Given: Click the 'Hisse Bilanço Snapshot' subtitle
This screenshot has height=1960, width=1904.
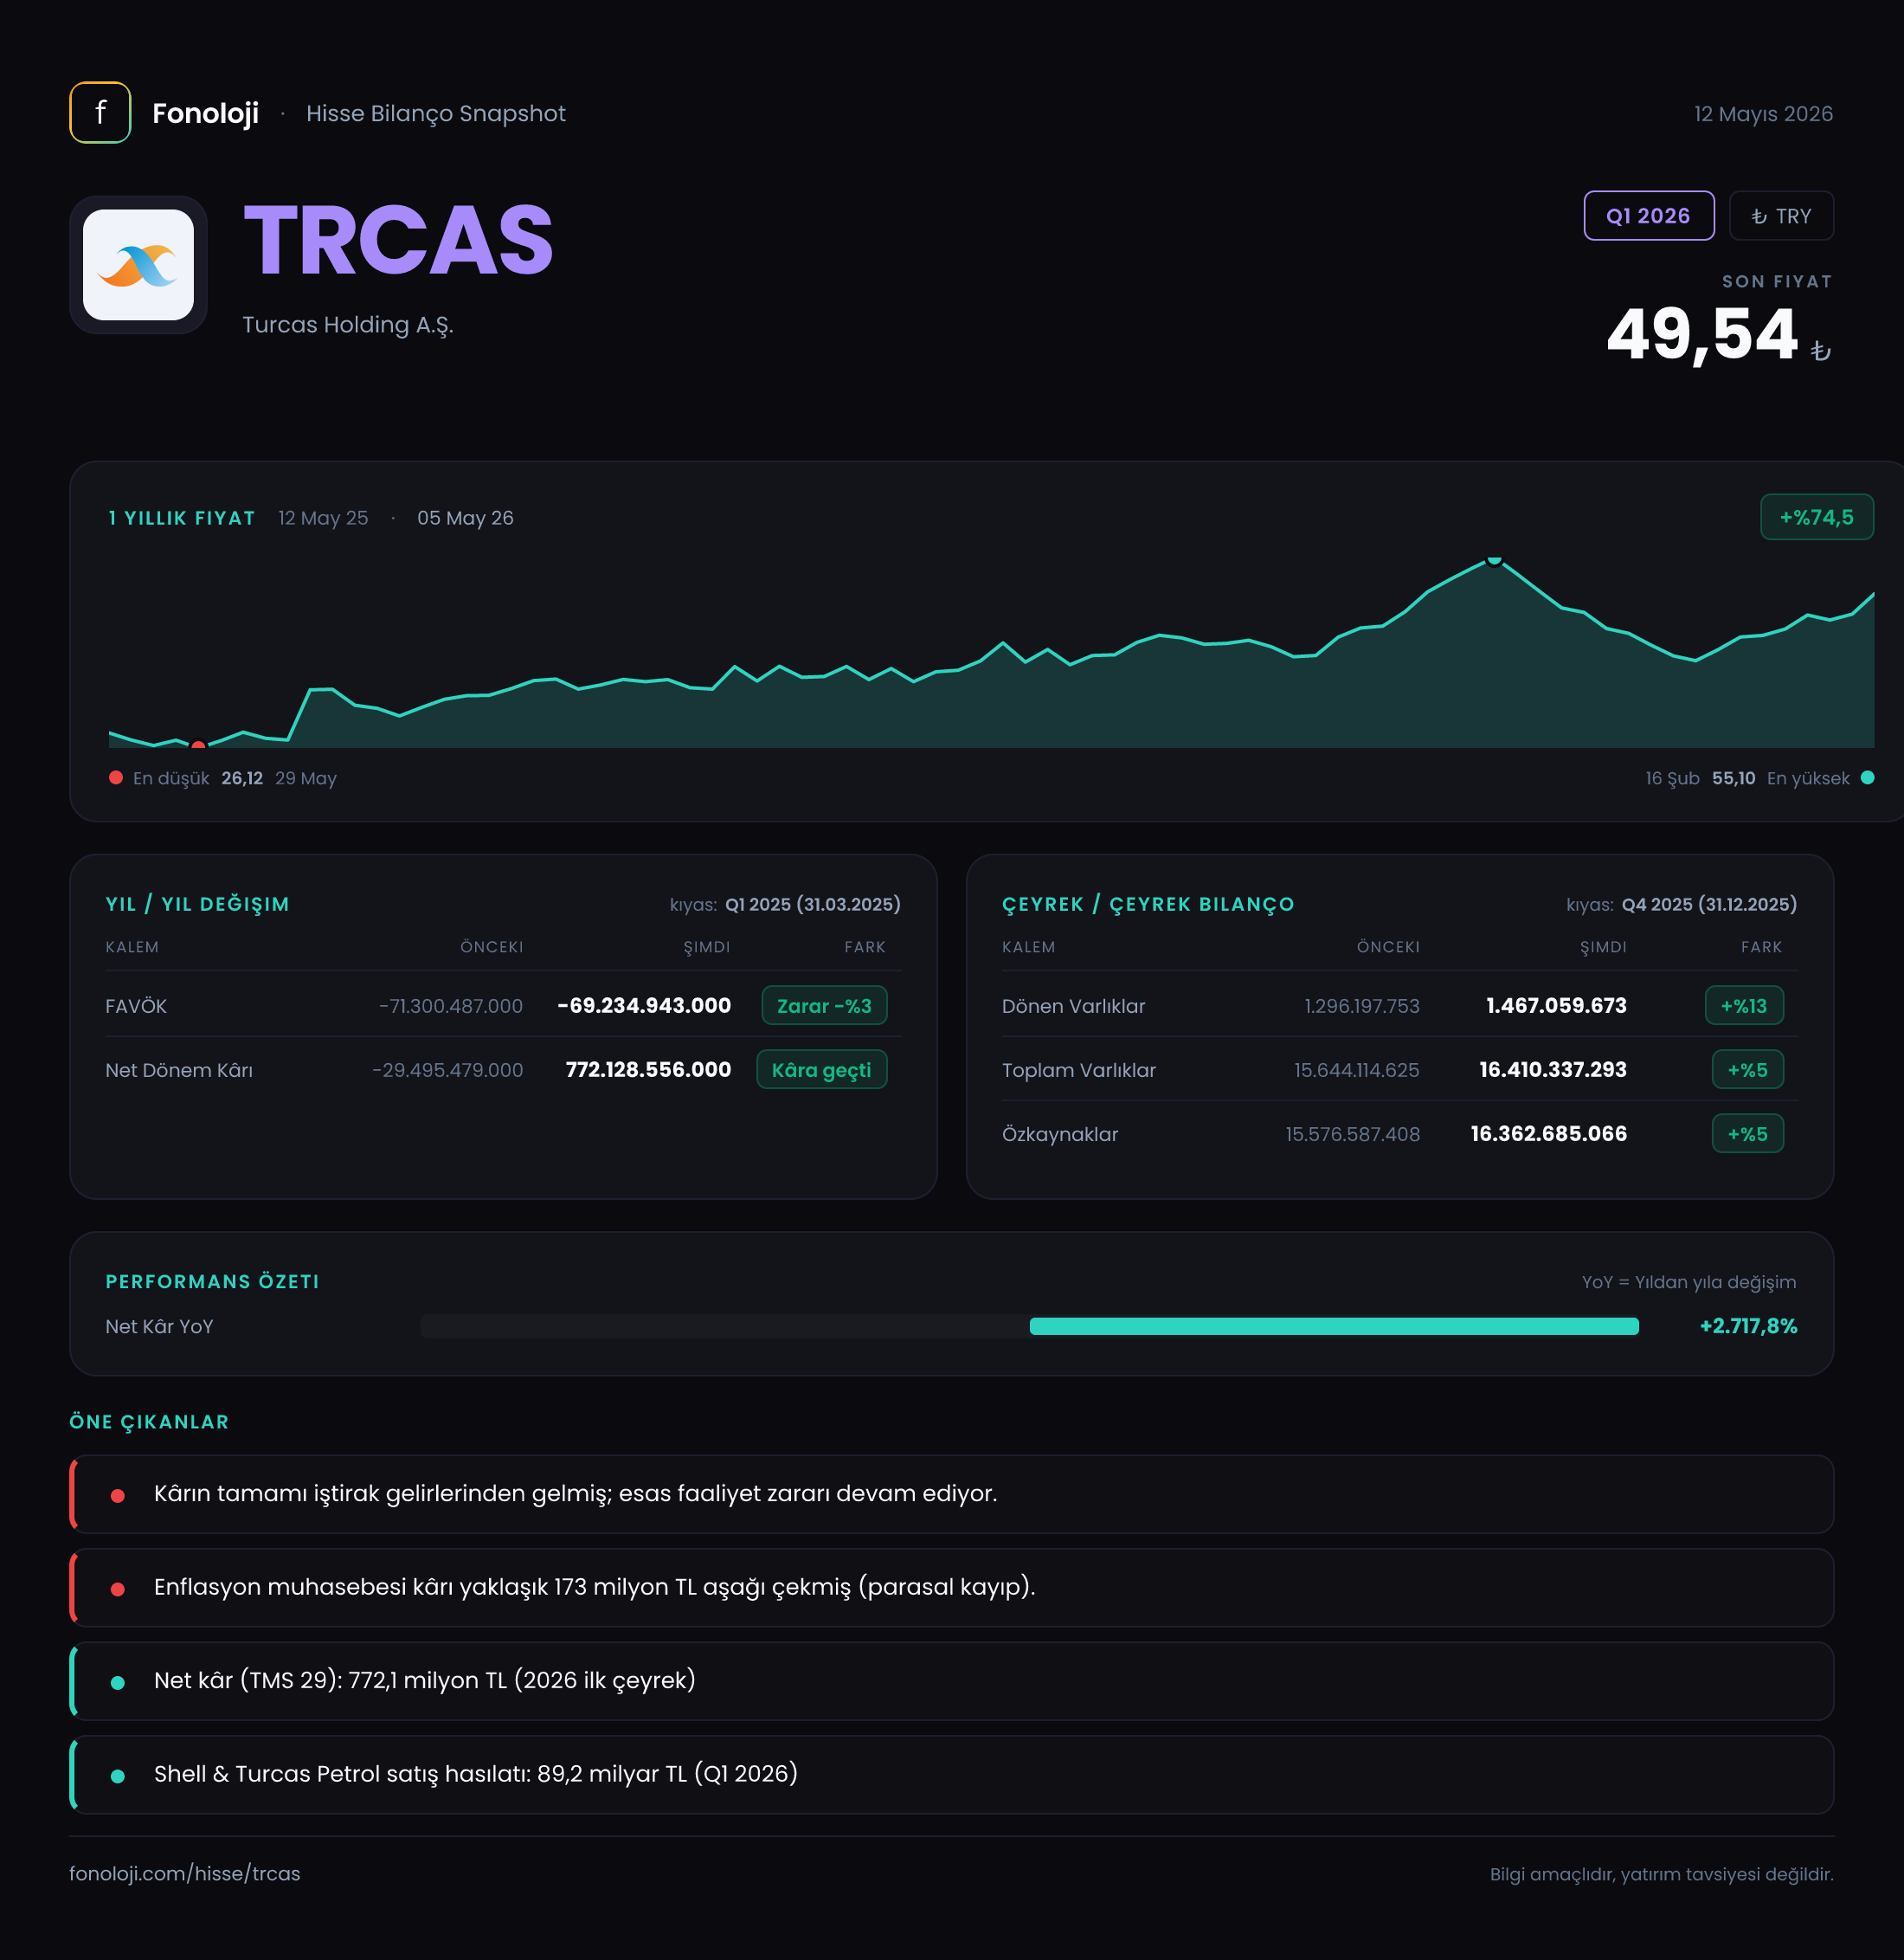Looking at the screenshot, I should [436, 114].
